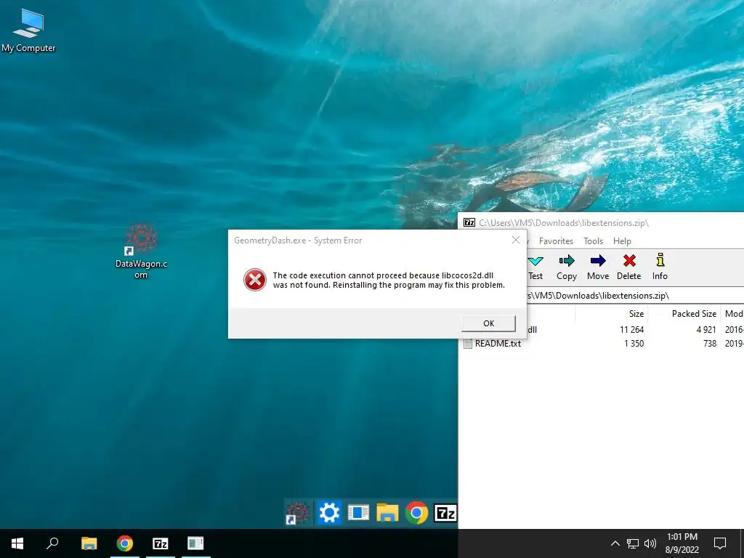
Task: Click the 738 packed size value
Action: point(710,344)
